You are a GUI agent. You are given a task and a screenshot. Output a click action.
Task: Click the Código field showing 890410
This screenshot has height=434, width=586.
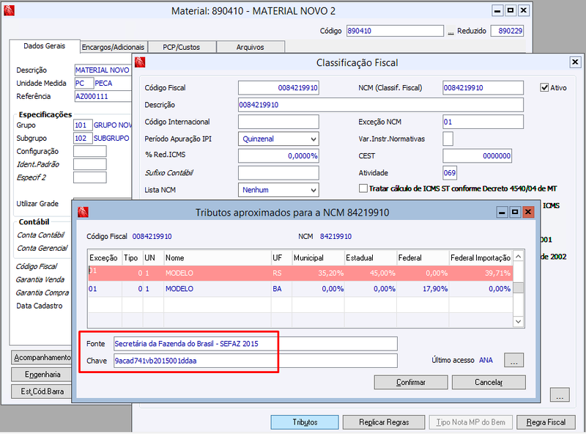[395, 31]
